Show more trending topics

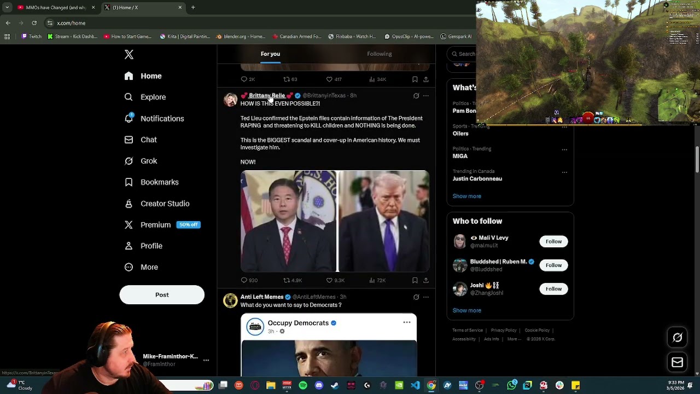466,196
